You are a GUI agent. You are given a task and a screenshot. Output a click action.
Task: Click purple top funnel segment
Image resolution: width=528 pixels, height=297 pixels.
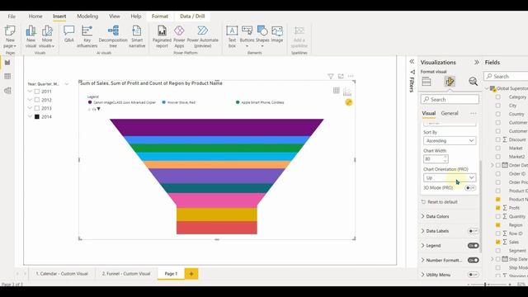tap(216, 127)
